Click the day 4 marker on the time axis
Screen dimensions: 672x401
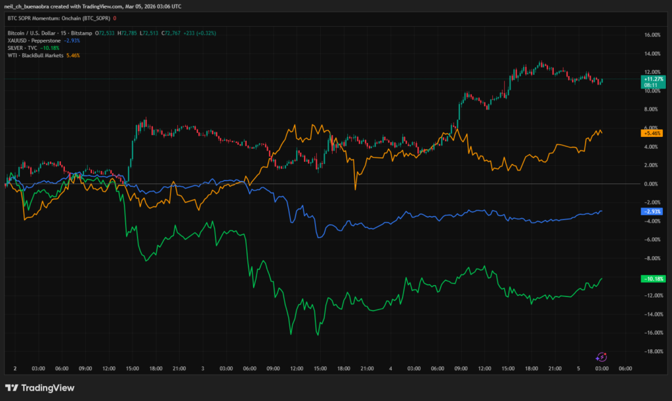390,369
